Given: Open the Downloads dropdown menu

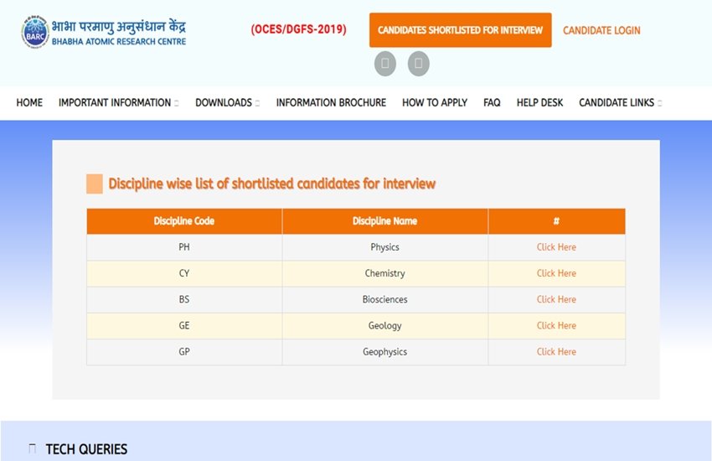Looking at the screenshot, I should [x=227, y=103].
